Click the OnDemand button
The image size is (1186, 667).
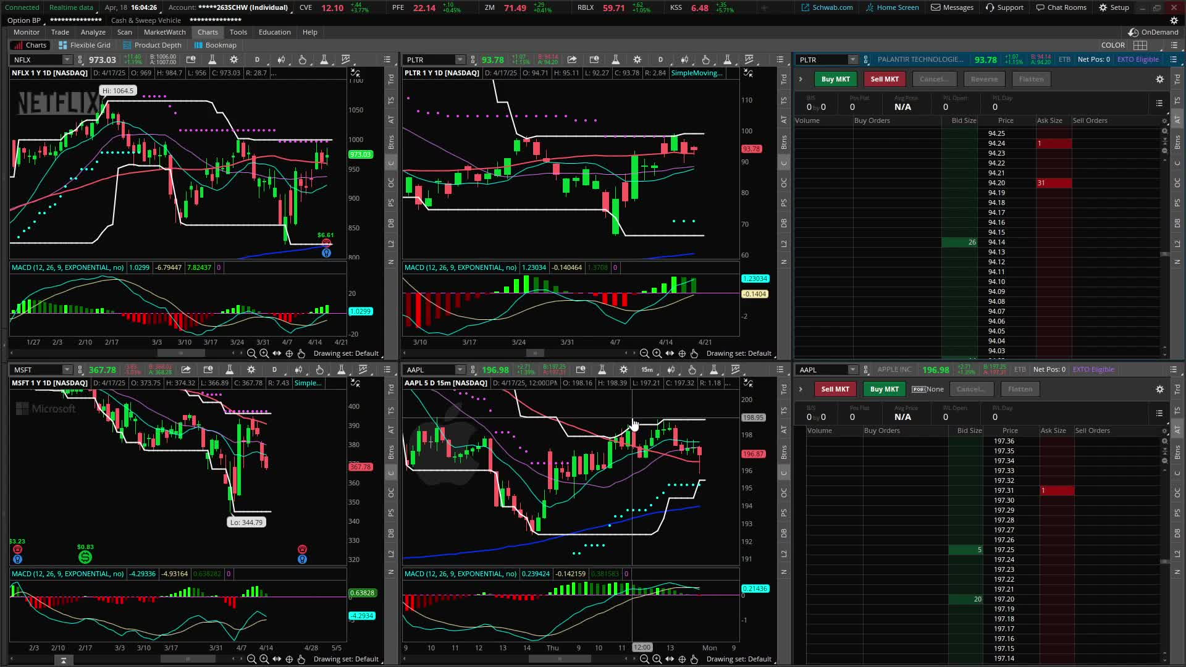point(1153,32)
